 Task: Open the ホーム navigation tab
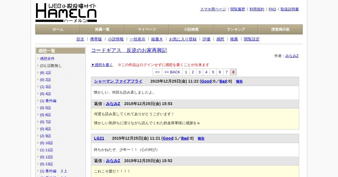pos(58,29)
